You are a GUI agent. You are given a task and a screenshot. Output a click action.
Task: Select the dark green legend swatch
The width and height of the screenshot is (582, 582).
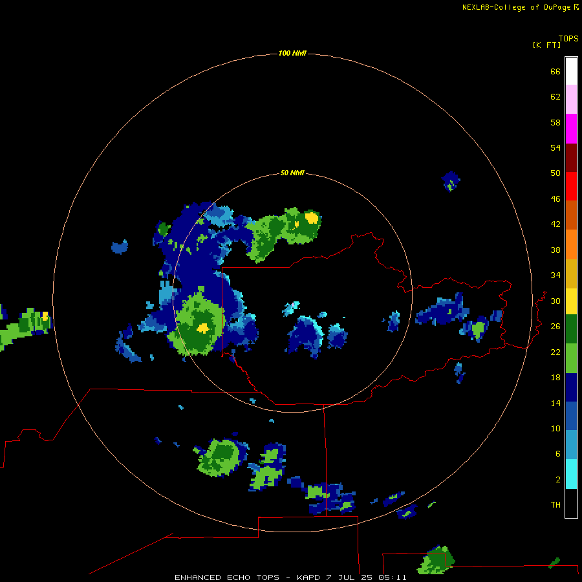coord(571,329)
